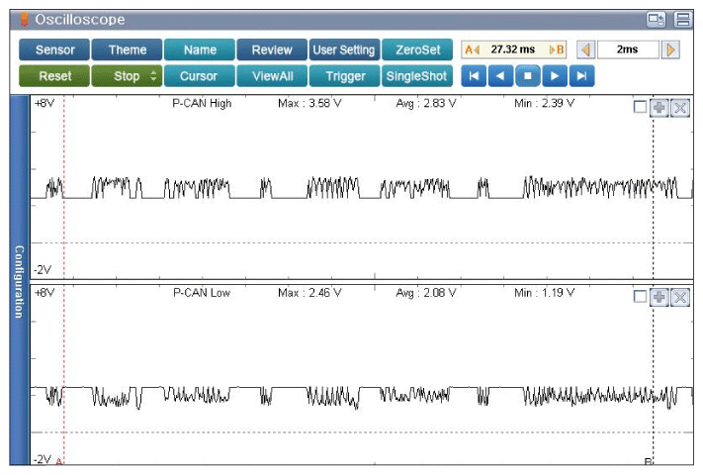Image resolution: width=703 pixels, height=475 pixels.
Task: Click the plus icon on P-CAN Low channel
Action: (659, 297)
